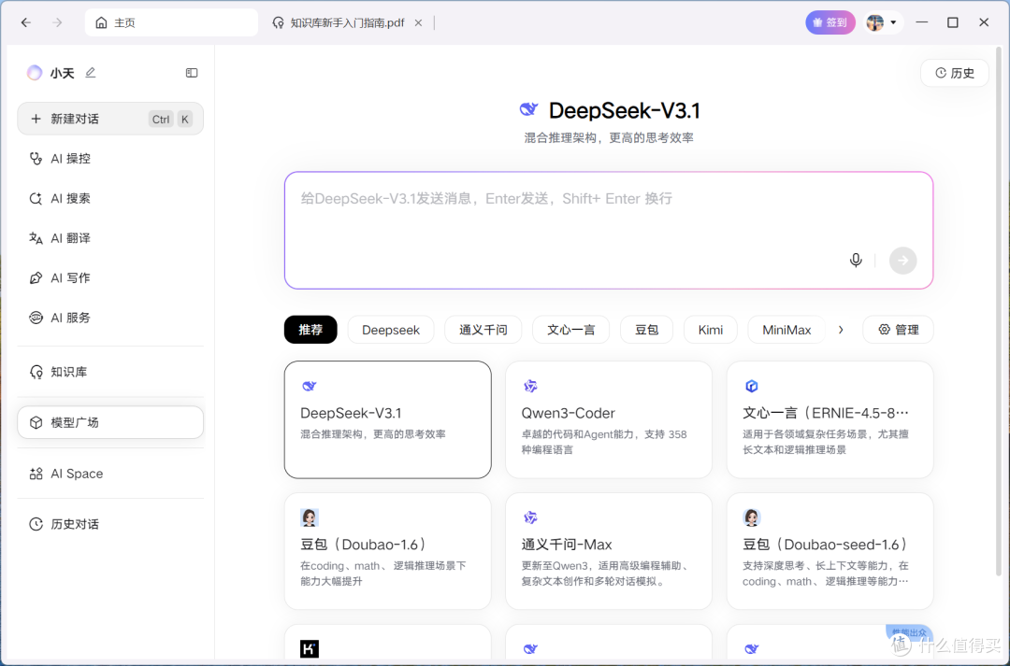Viewport: 1010px width, 666px height.
Task: Open 历史对话 in the sidebar
Action: tap(110, 524)
